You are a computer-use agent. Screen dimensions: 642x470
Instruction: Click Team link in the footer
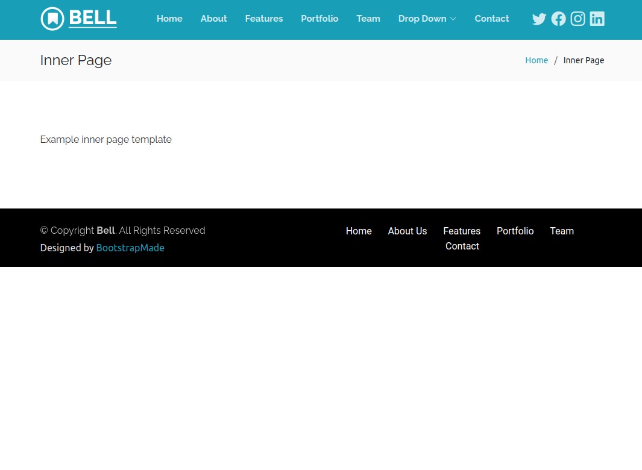[562, 231]
